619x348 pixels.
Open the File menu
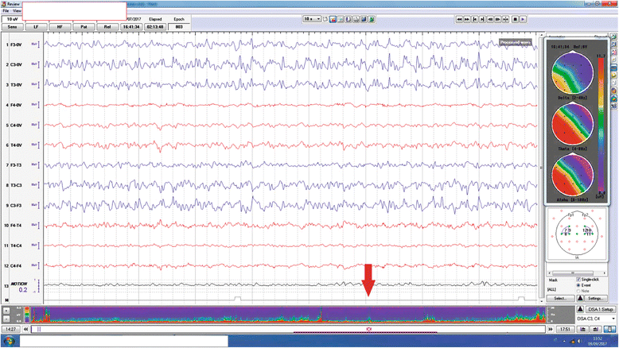6,10
